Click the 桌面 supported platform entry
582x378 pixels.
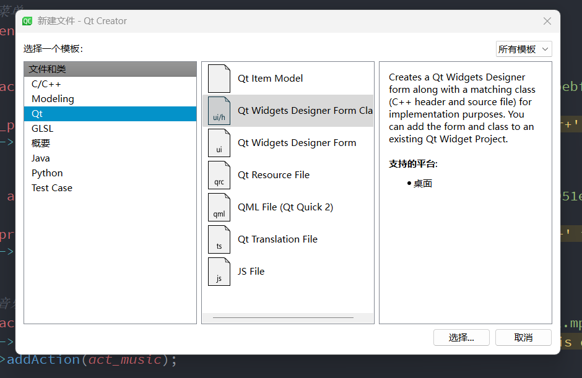pos(423,184)
